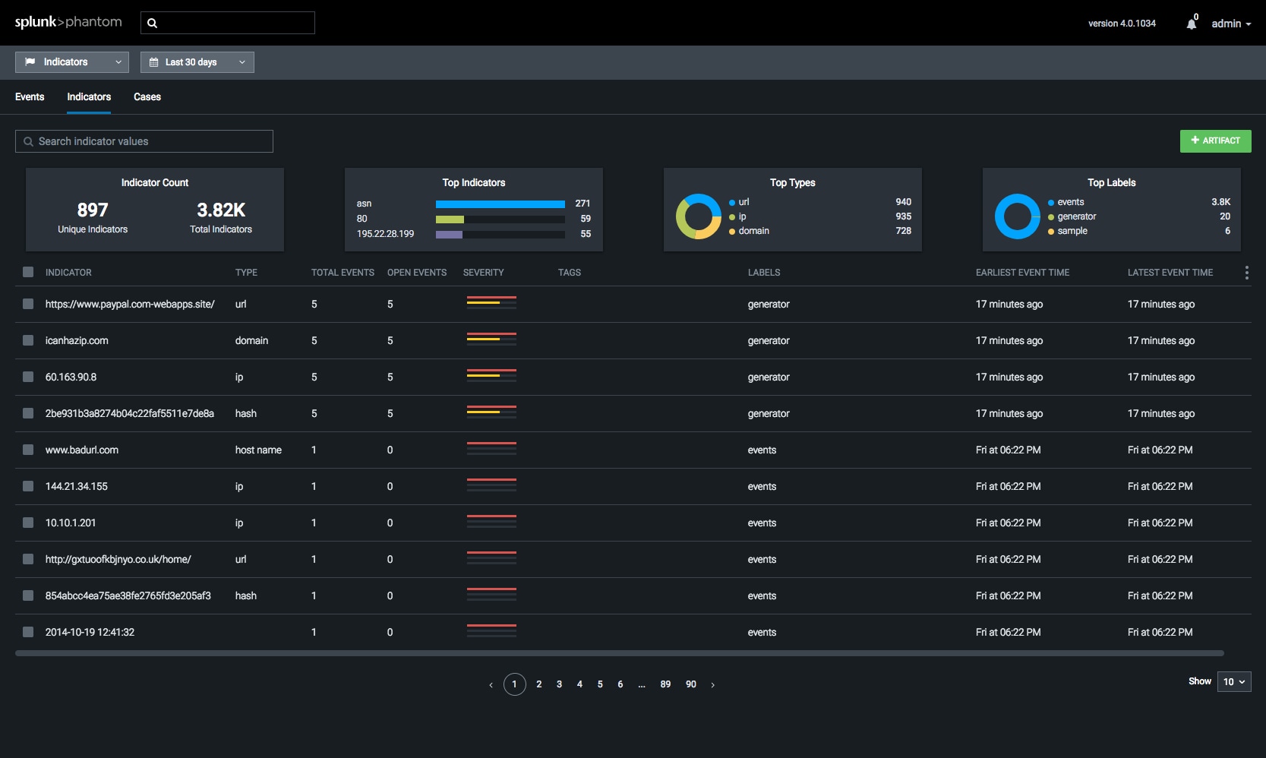
Task: Check the icanhazip.com row checkbox
Action: point(28,340)
